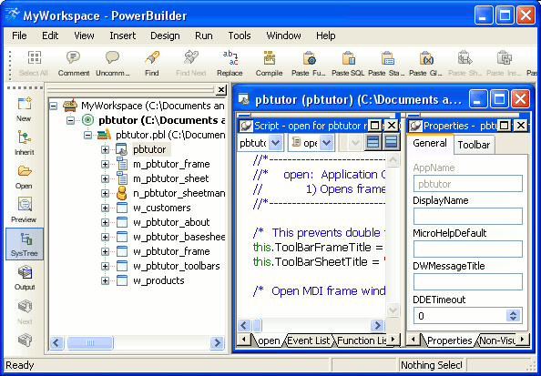Open the Insert menu
The image size is (541, 376).
point(122,36)
